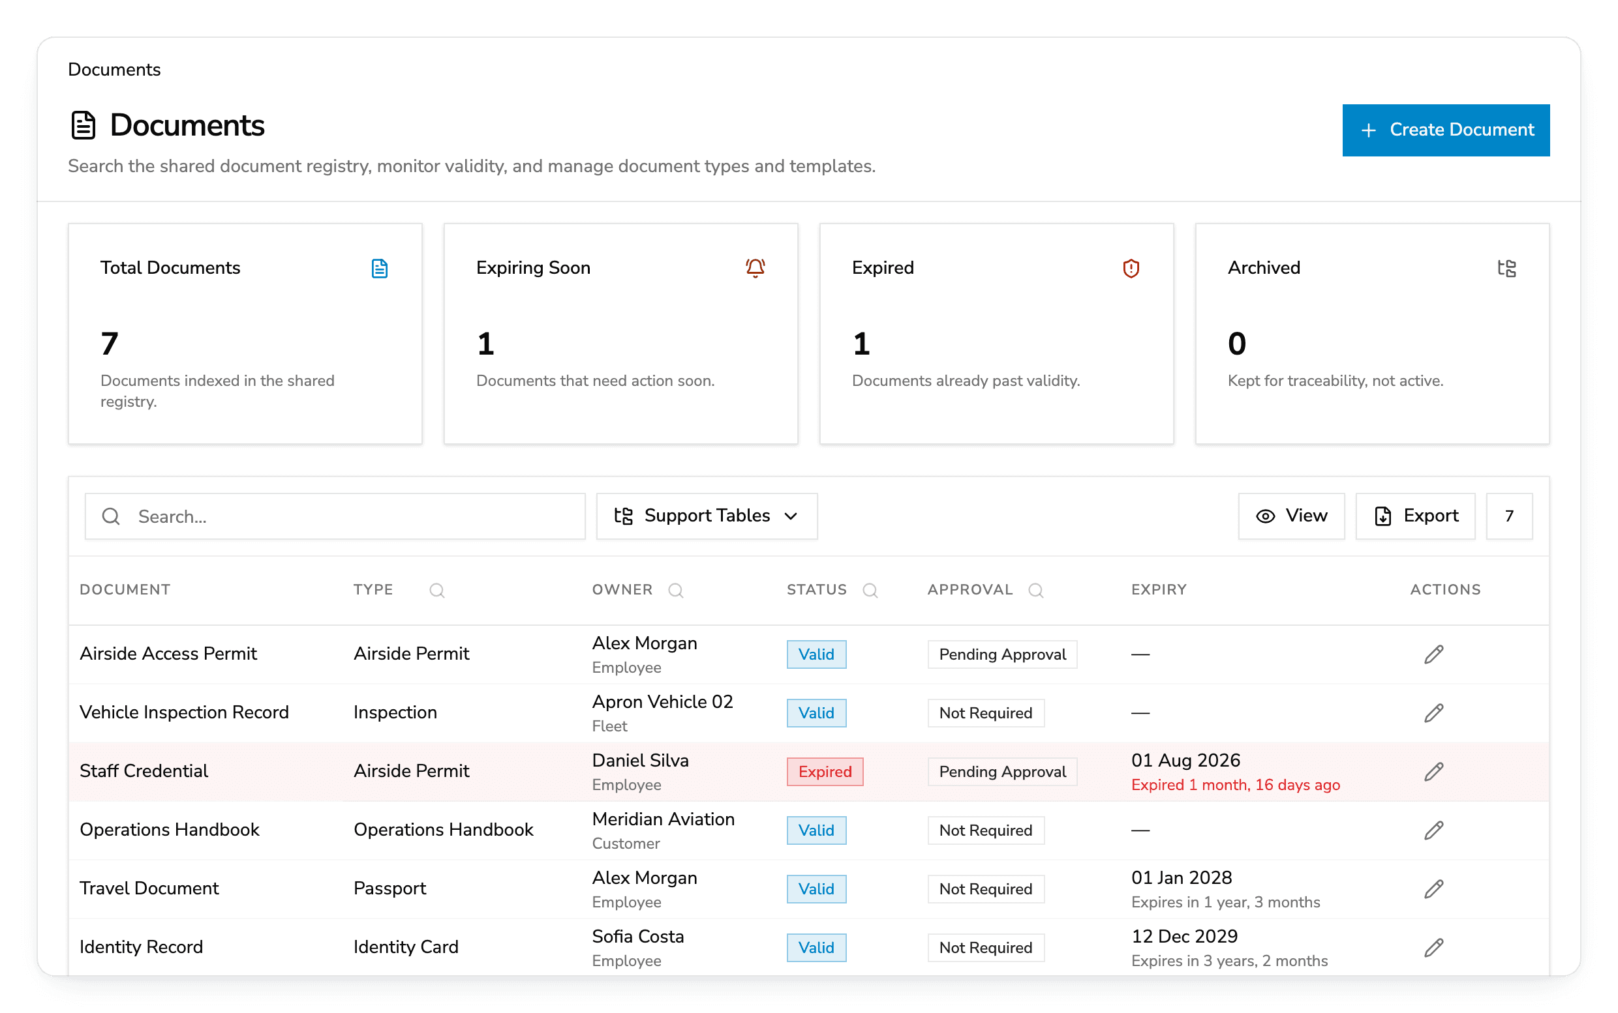This screenshot has height=1013, width=1618.
Task: Edit the Staff Credential row
Action: 1433,771
